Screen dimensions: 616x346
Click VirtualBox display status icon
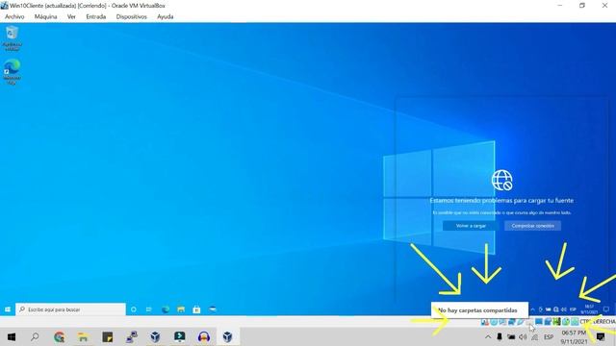(x=539, y=322)
